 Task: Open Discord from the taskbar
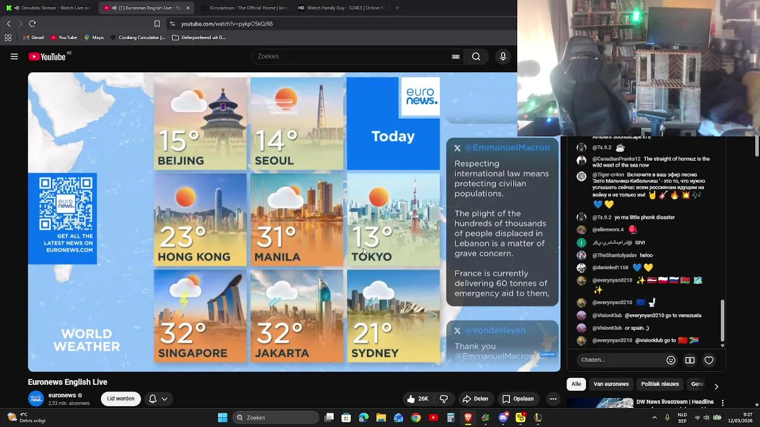click(503, 418)
